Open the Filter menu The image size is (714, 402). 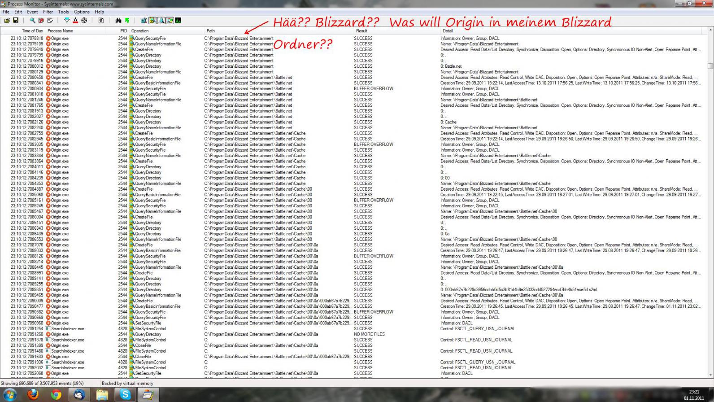coord(48,12)
